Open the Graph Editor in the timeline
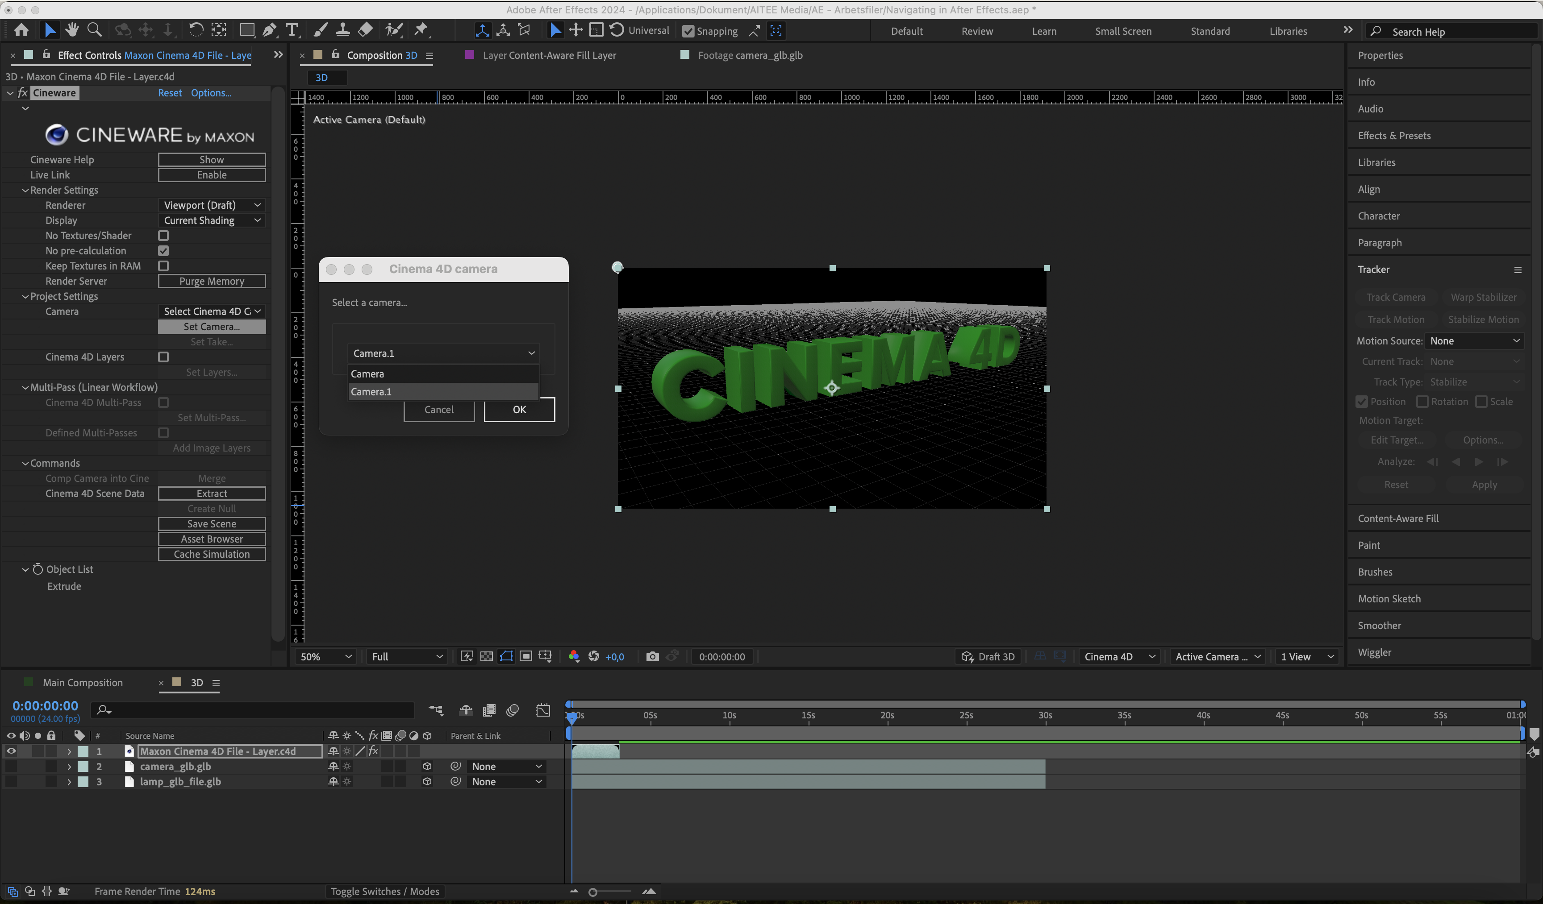The width and height of the screenshot is (1543, 904). click(542, 710)
